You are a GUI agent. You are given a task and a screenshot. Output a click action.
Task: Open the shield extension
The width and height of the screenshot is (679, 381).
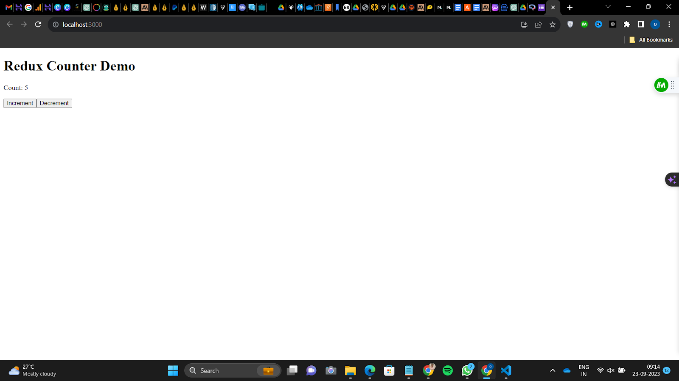coord(570,25)
